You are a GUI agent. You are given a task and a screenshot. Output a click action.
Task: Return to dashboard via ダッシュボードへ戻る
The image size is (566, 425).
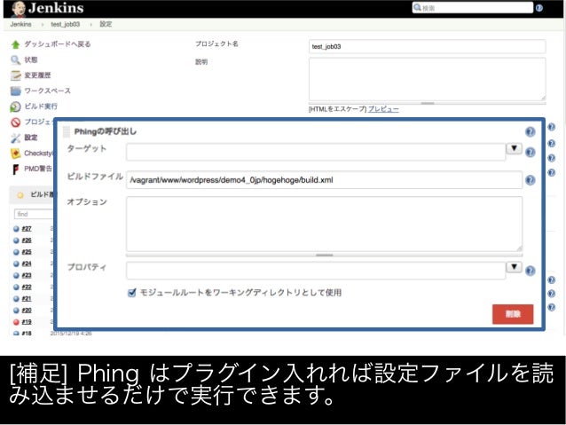point(58,44)
